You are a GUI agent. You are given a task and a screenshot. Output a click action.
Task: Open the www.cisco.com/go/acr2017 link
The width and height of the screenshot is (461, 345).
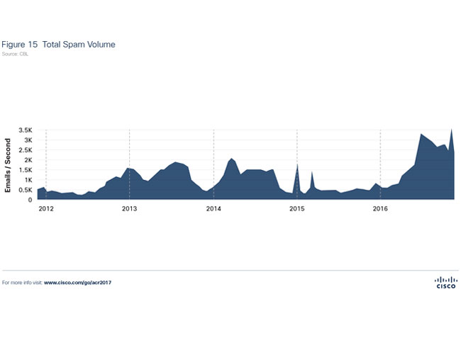tap(77, 282)
